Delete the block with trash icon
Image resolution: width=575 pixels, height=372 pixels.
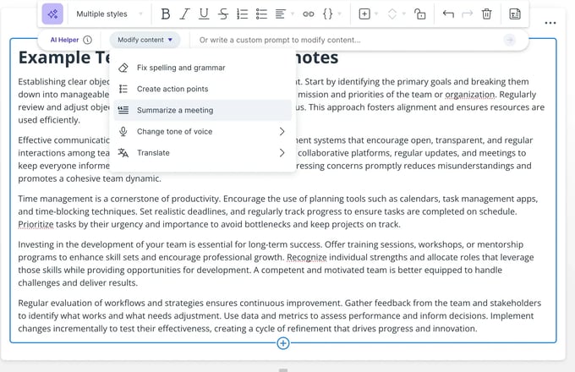(486, 14)
